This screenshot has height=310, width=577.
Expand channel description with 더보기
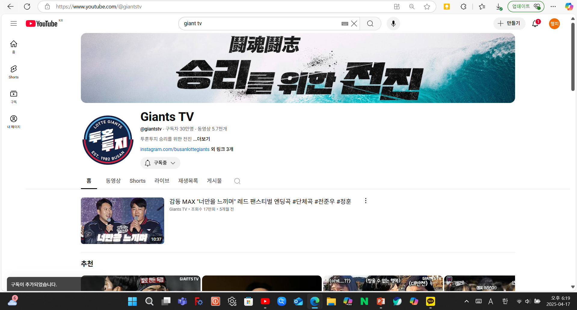tap(202, 139)
